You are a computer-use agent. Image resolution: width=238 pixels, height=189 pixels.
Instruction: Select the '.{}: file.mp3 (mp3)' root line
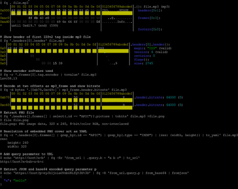(152, 7)
